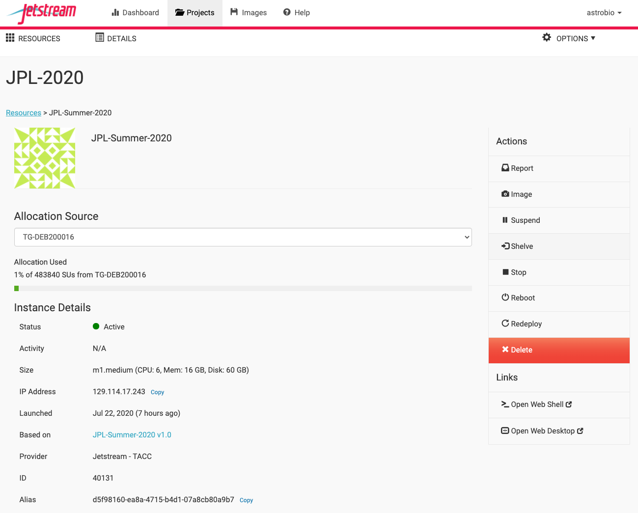The width and height of the screenshot is (638, 513).
Task: Open the astrobio user dropdown
Action: pyautogui.click(x=604, y=13)
